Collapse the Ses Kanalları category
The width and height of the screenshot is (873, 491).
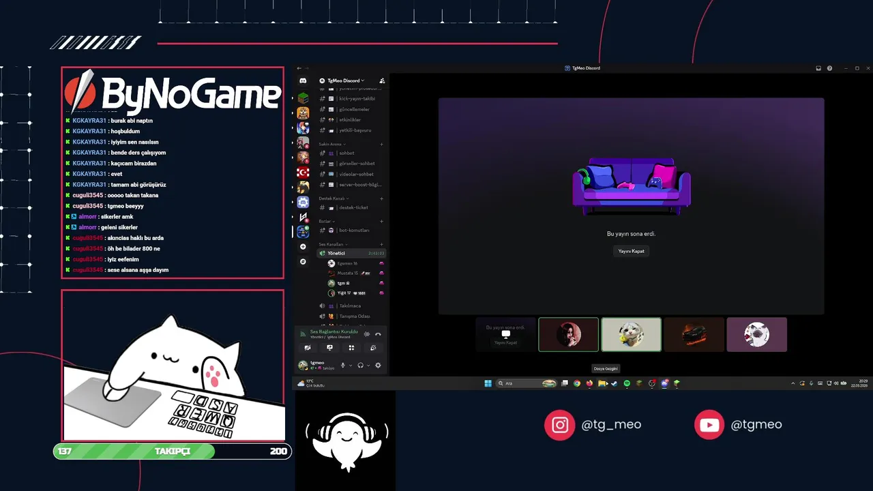[x=334, y=244]
